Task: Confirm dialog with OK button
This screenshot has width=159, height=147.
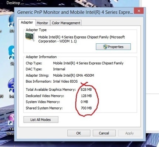Action: click(x=79, y=133)
